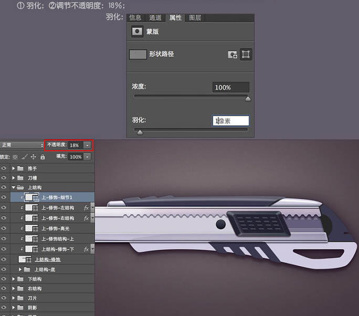
Task: Click folder icon of 刀槽 group
Action: 20,178
